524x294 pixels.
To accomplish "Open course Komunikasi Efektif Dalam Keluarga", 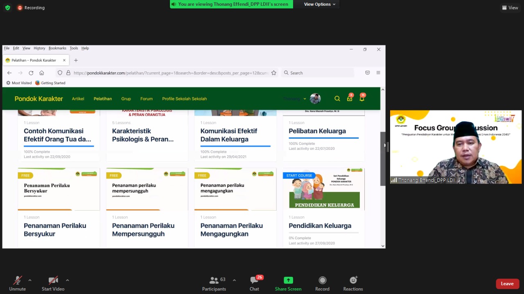I will click(x=229, y=135).
